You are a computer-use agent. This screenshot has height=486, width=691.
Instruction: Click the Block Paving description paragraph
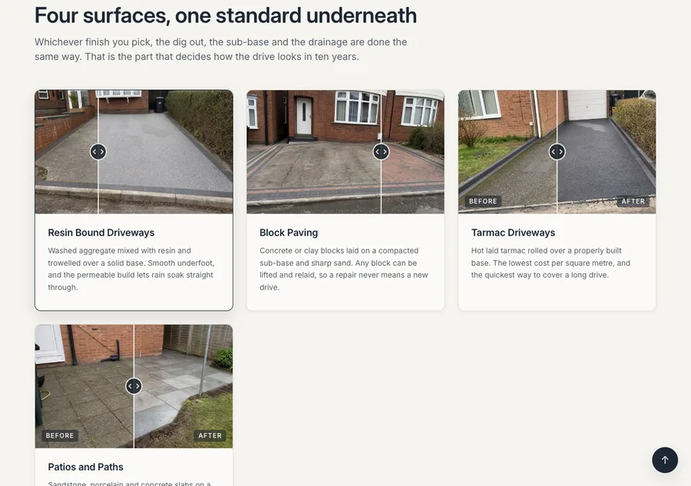(x=344, y=269)
